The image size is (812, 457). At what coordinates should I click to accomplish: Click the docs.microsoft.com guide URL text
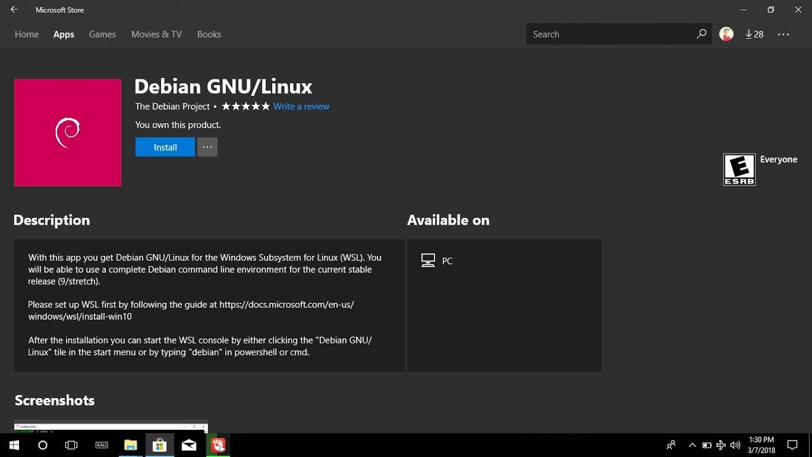coord(191,310)
